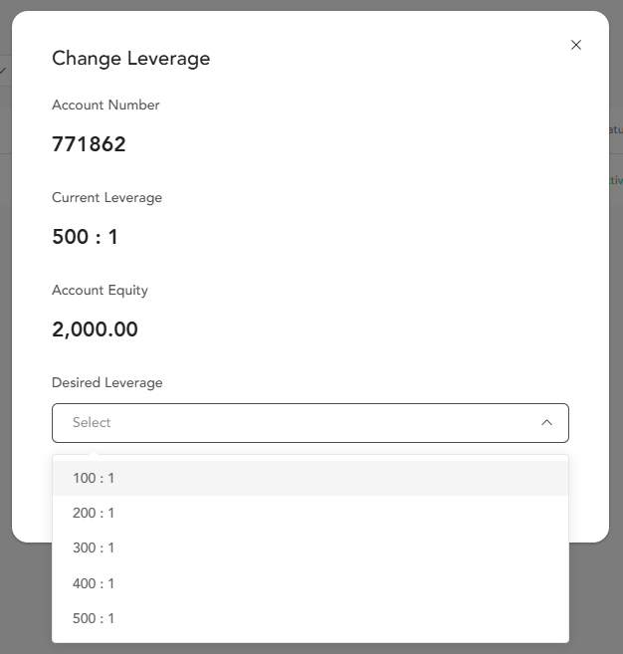Click the partially hidden Status column header
The image size is (623, 654).
click(x=615, y=128)
